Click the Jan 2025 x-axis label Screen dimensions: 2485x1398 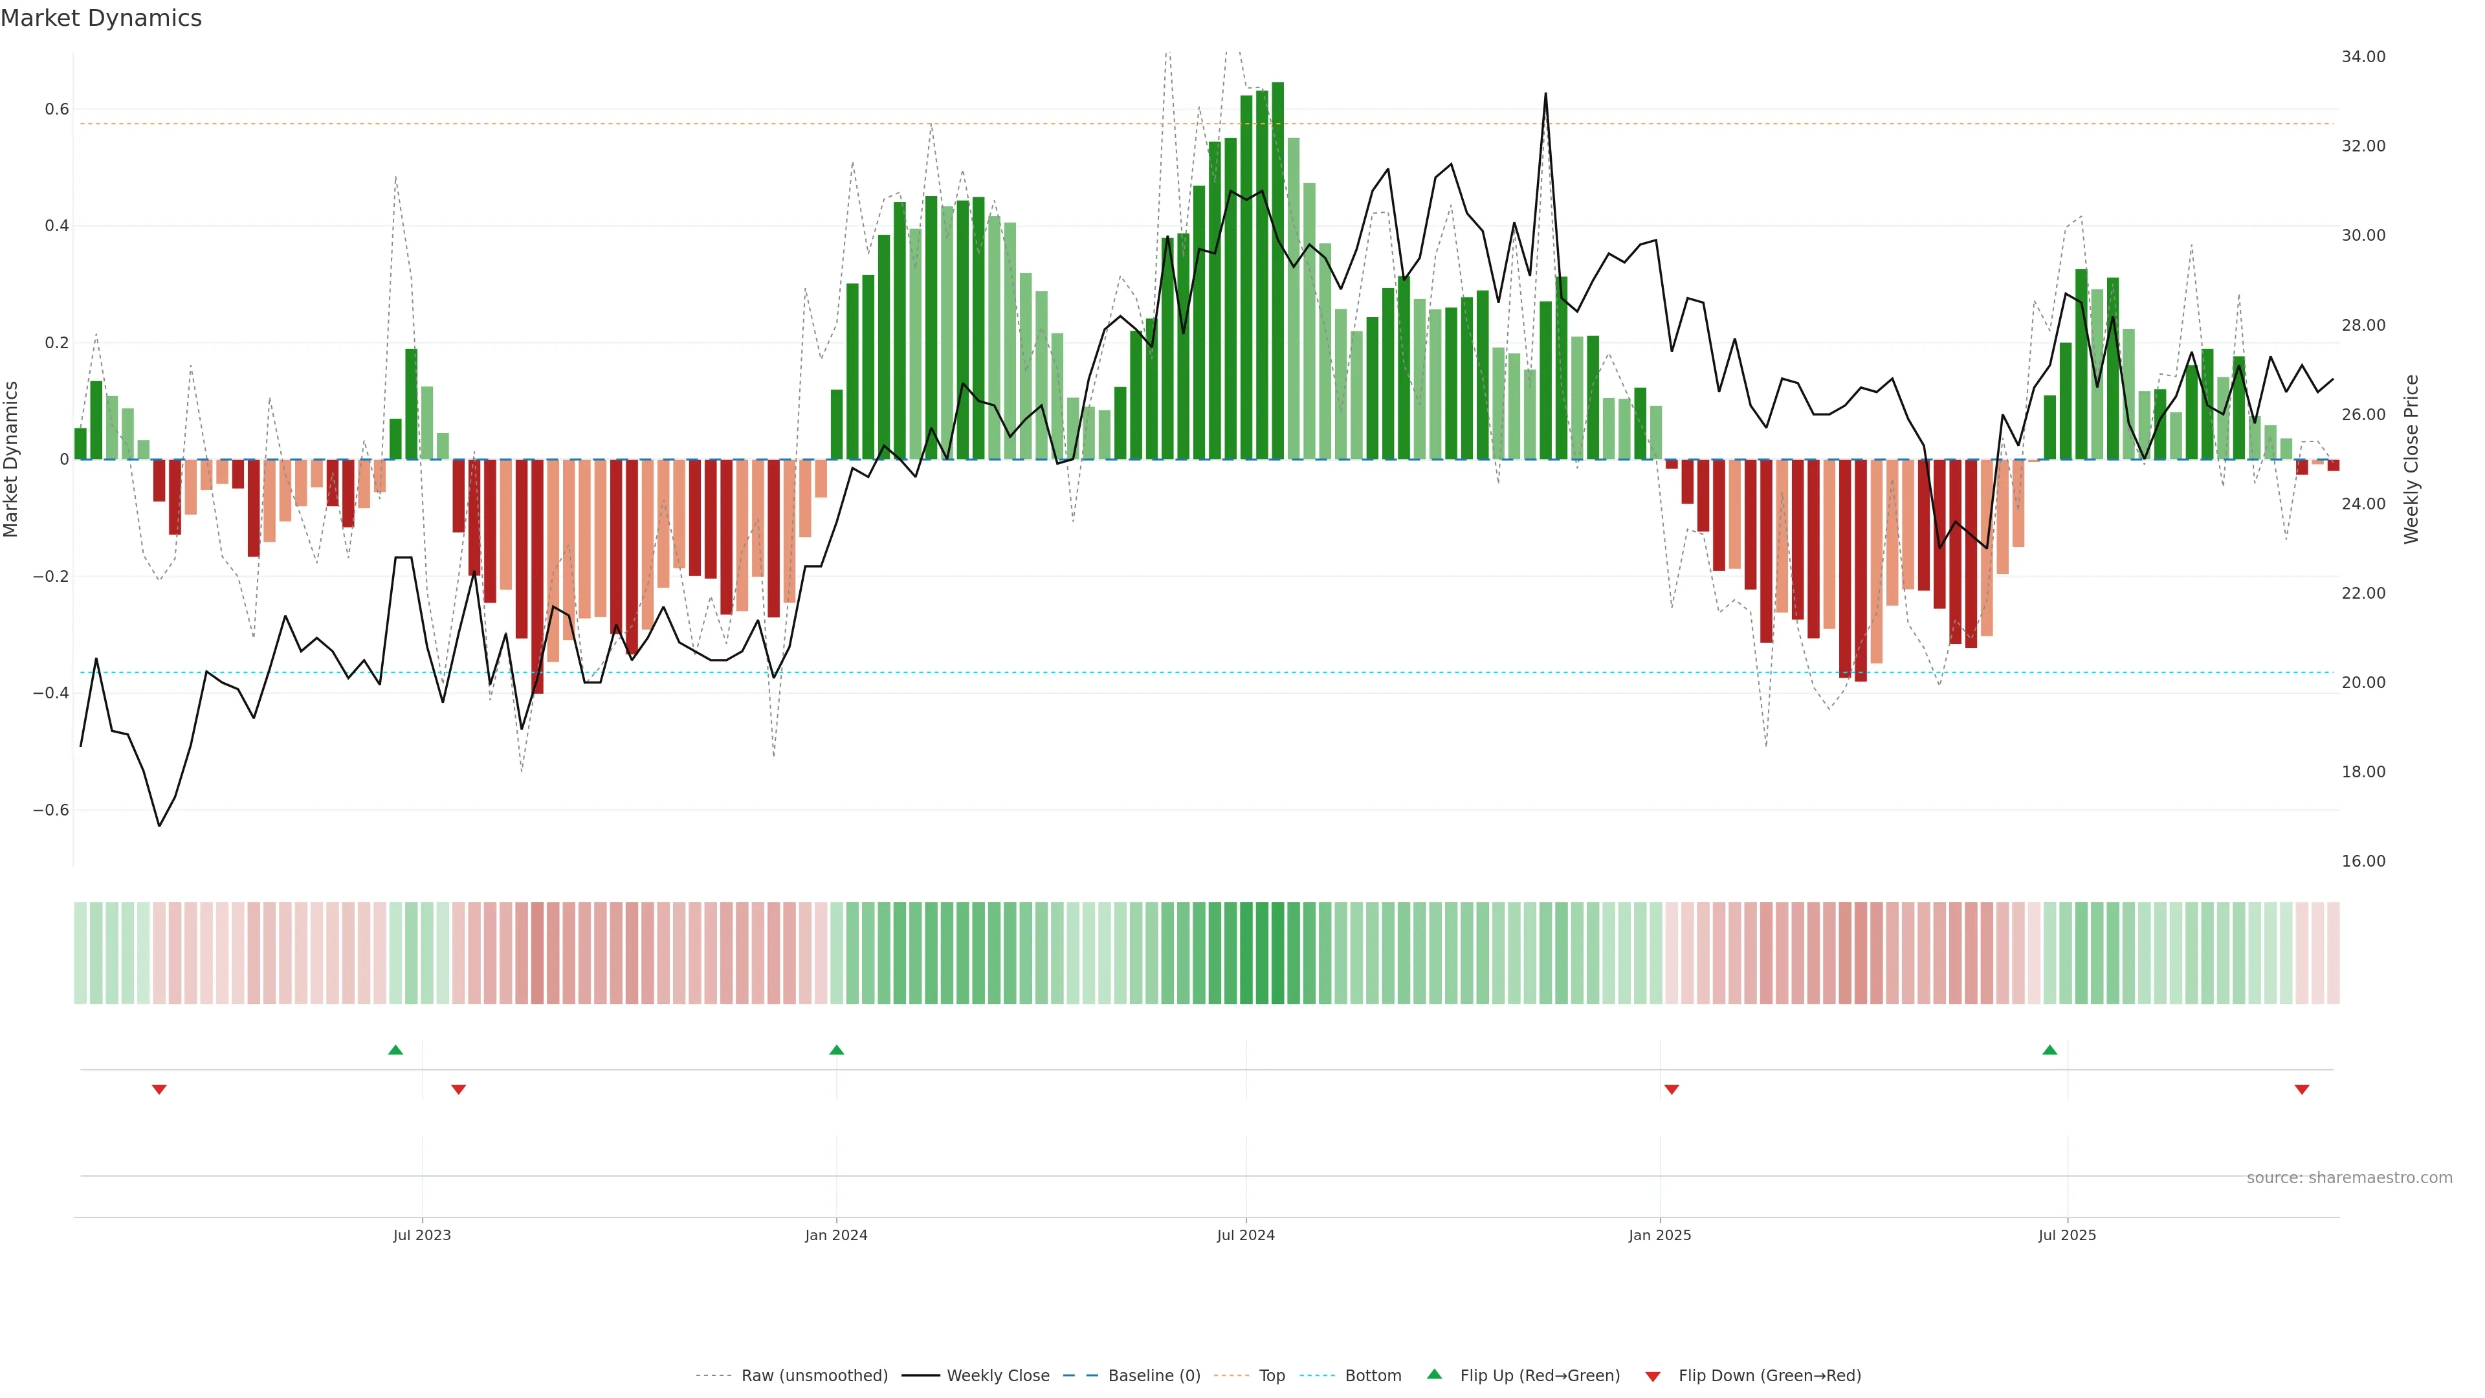[1659, 1235]
